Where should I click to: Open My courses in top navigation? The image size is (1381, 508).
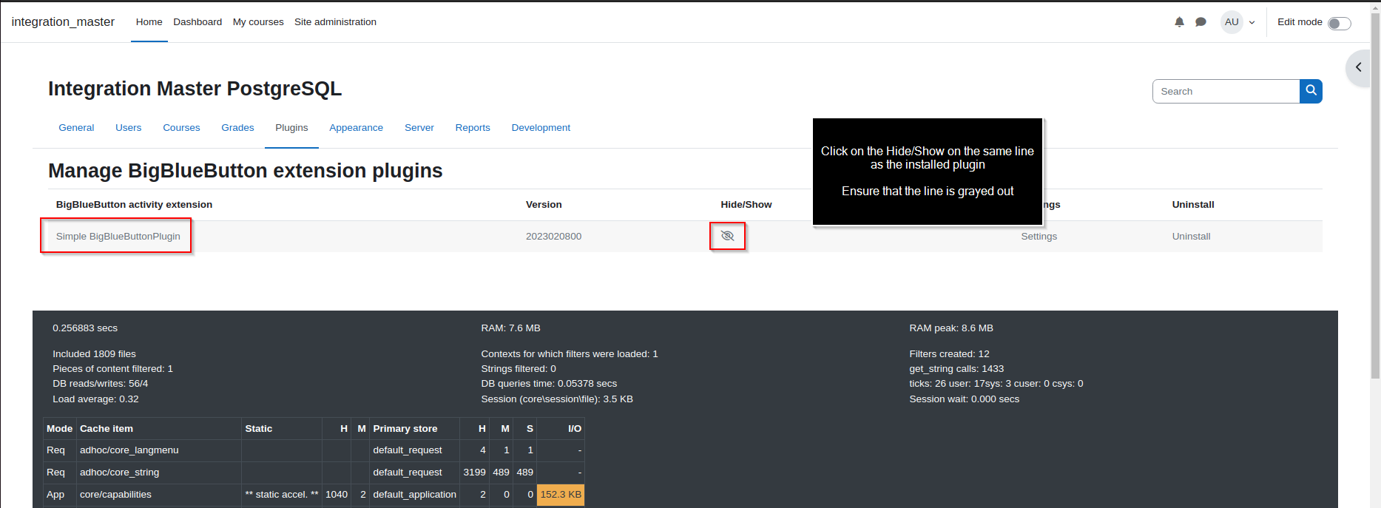tap(258, 22)
